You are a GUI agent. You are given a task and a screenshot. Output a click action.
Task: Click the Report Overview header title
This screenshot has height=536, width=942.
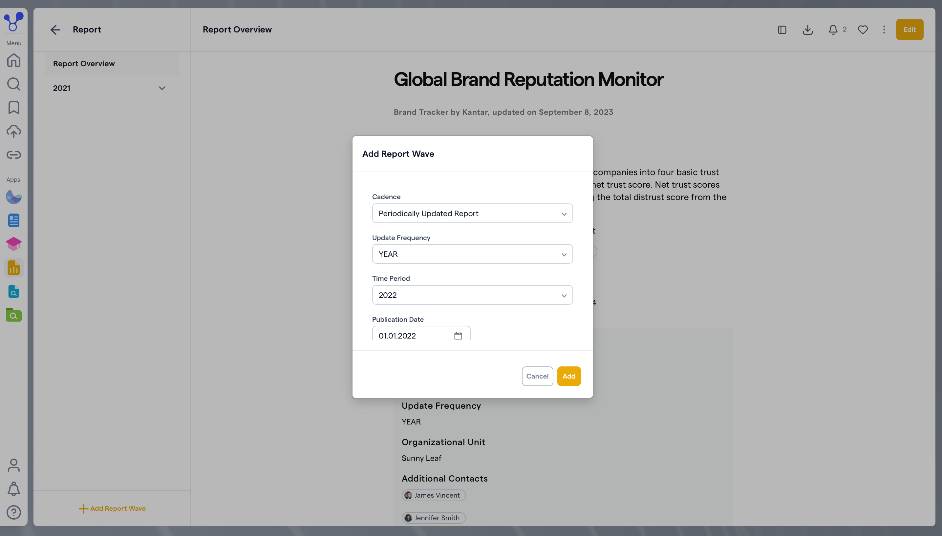click(237, 30)
